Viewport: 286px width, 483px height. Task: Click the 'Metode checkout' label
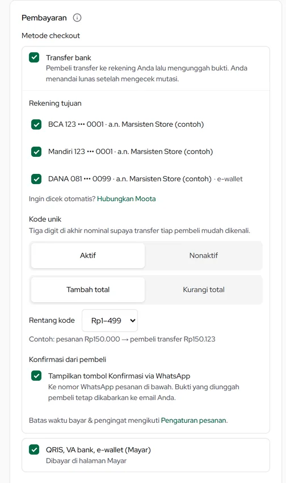[x=51, y=36]
